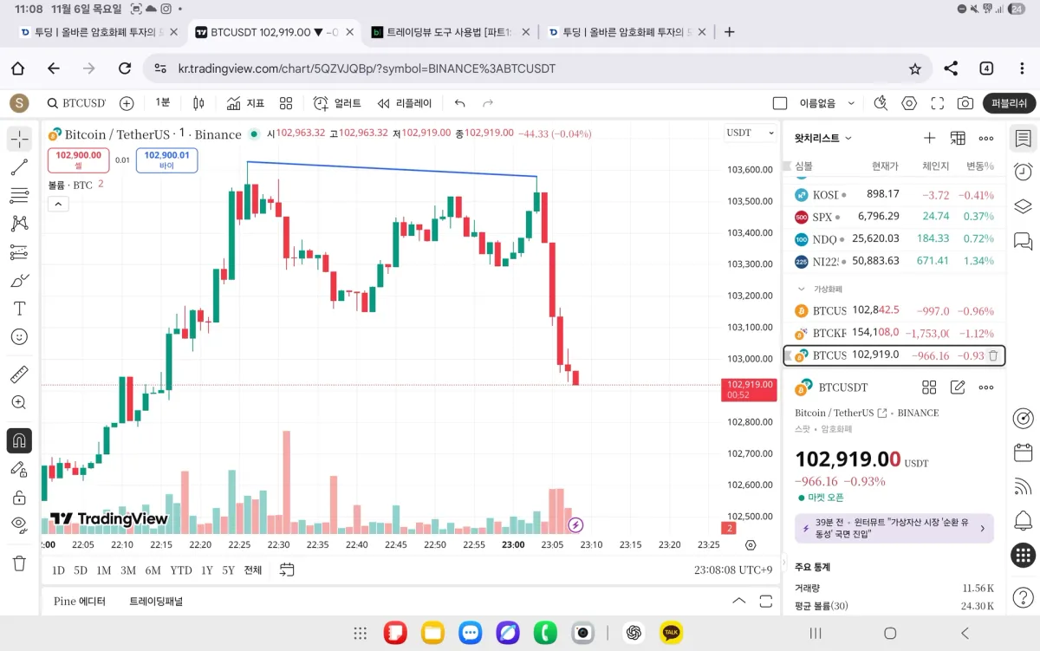1040x651 pixels.
Task: Choose the trend line drawing tool
Action: [x=19, y=167]
